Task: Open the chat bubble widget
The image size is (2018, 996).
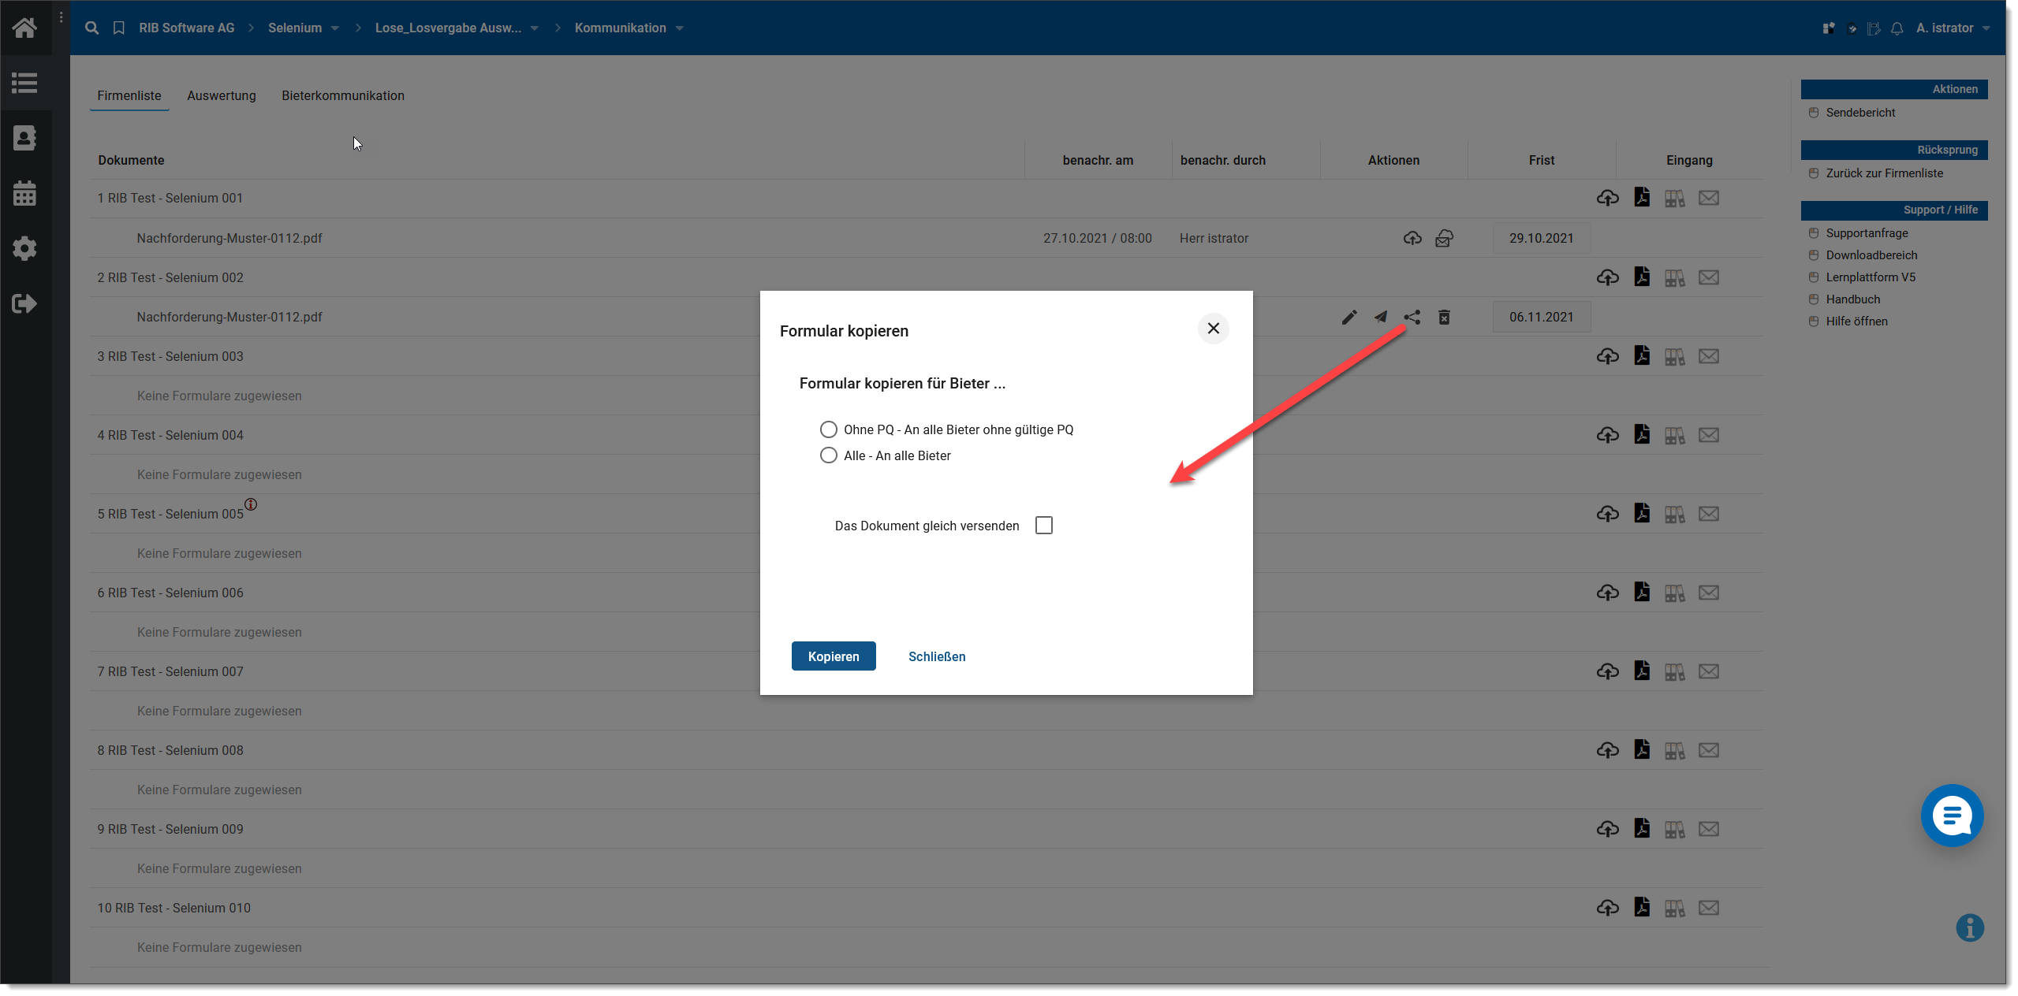Action: click(x=1951, y=815)
